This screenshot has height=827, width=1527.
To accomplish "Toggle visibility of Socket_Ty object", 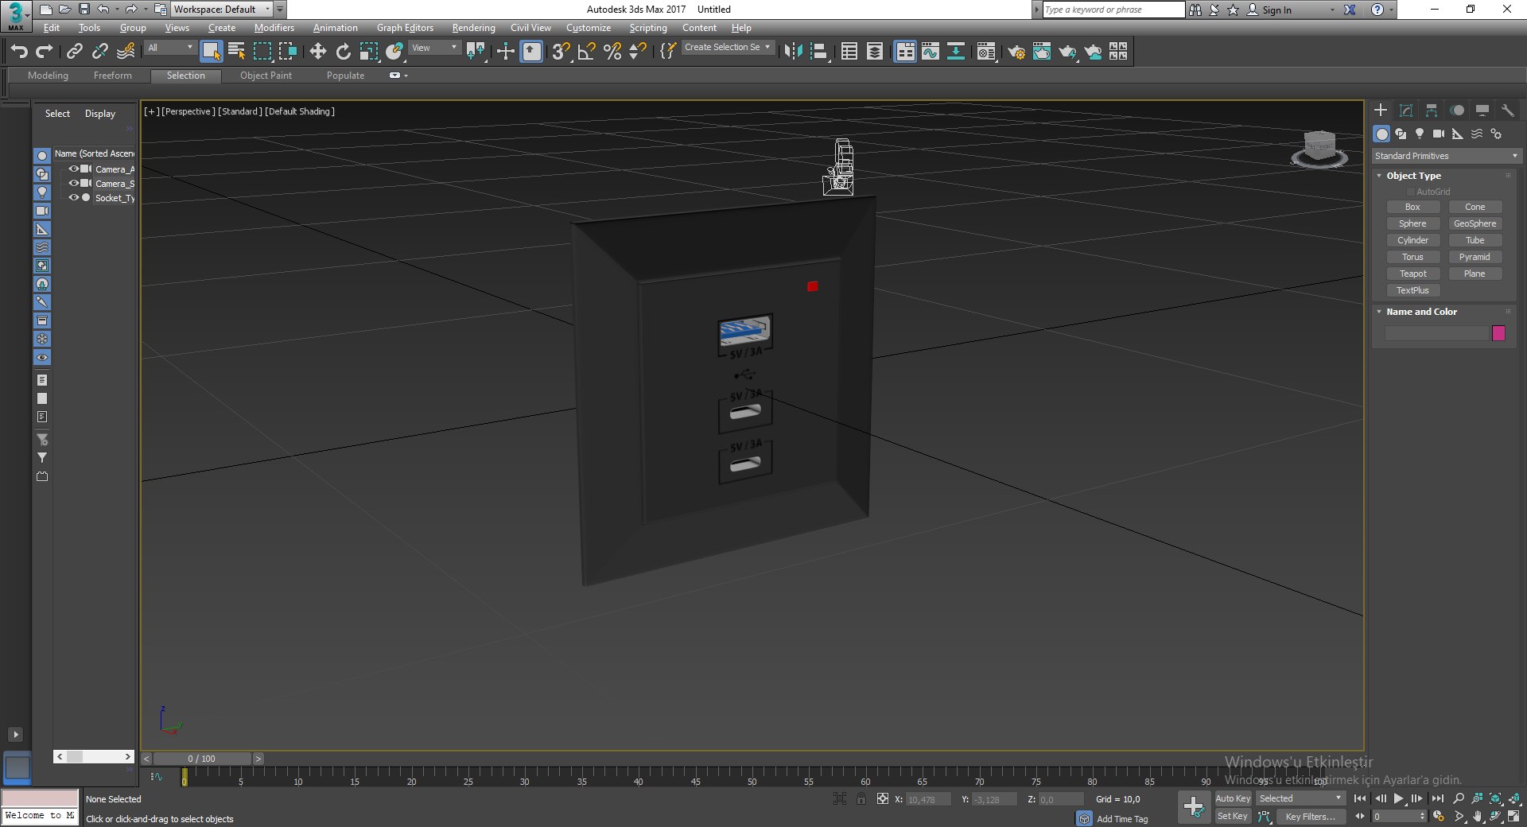I will click(73, 198).
